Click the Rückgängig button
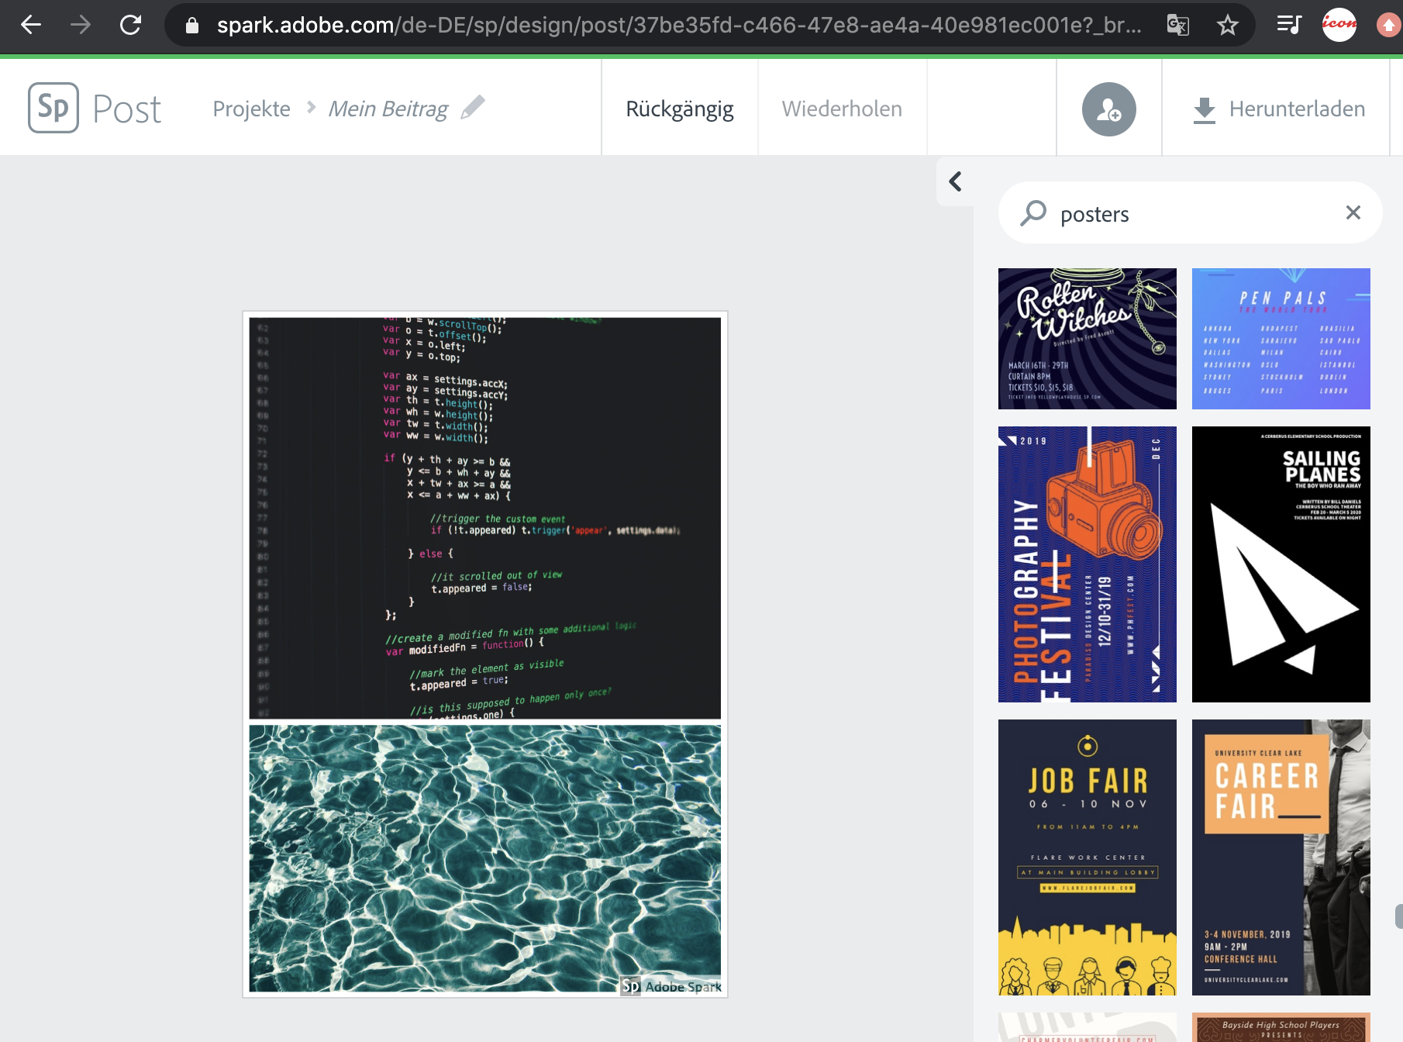1403x1042 pixels. pos(679,109)
